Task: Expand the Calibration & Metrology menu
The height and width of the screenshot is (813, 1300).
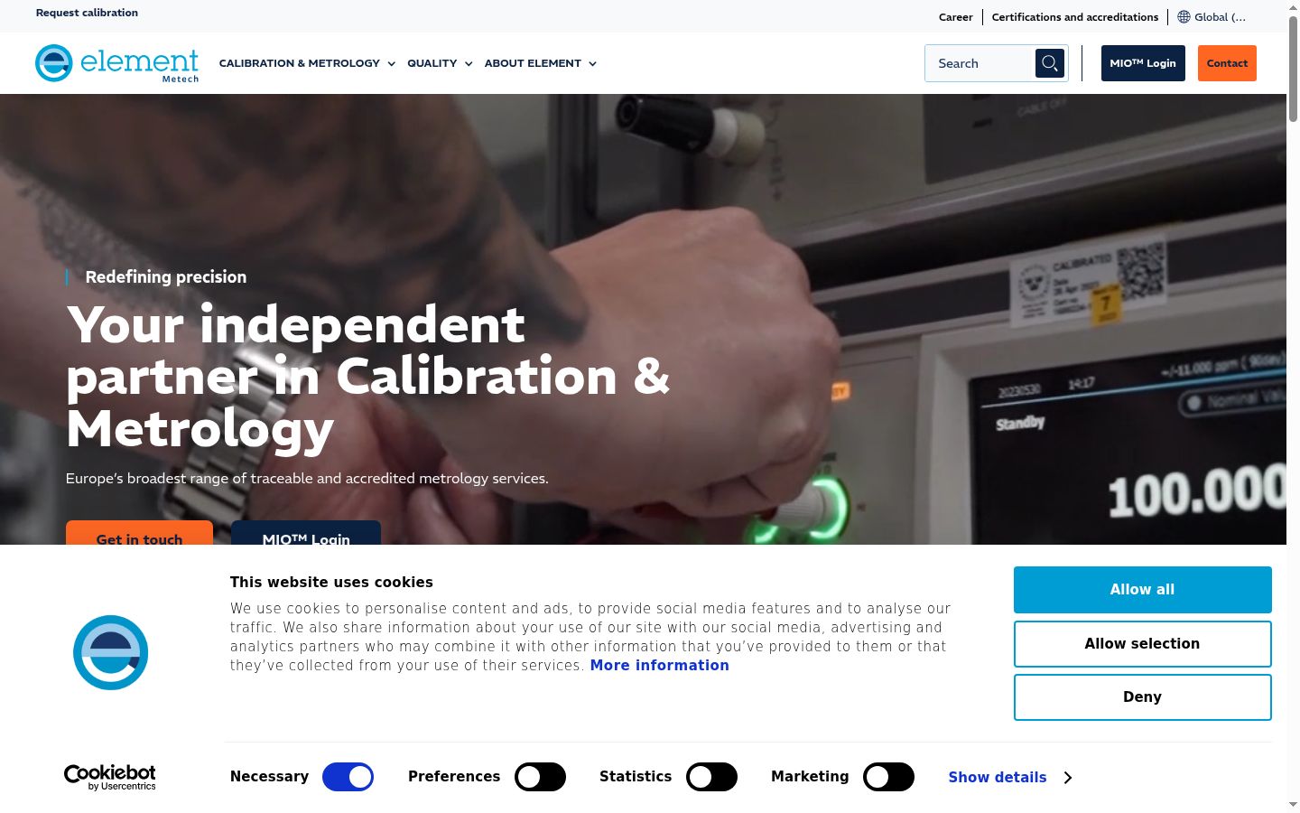Action: click(307, 63)
